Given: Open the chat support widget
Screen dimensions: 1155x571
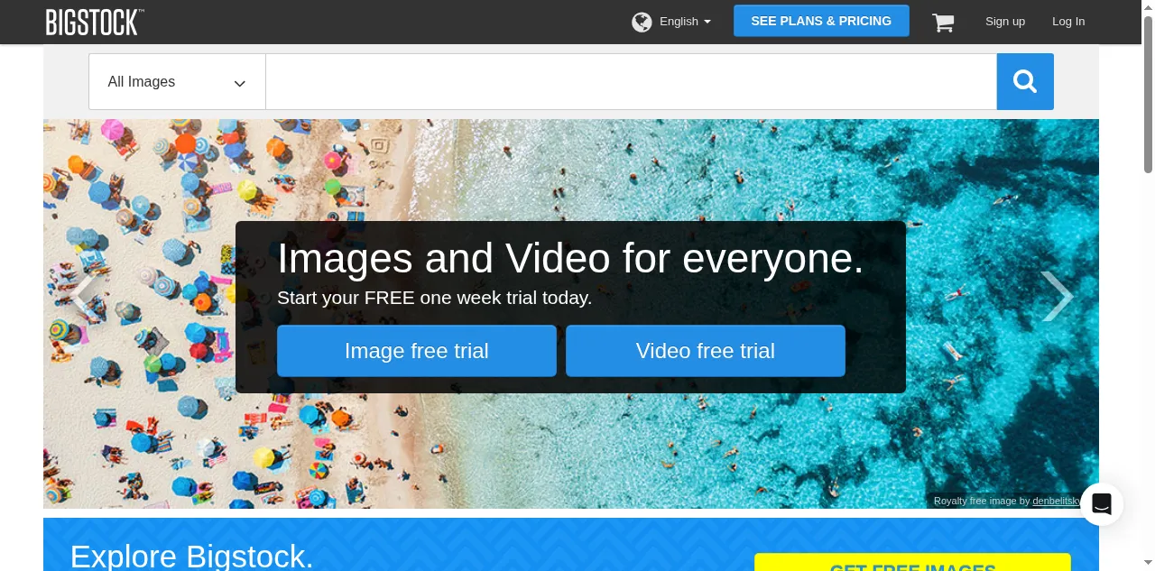Looking at the screenshot, I should click(1102, 504).
